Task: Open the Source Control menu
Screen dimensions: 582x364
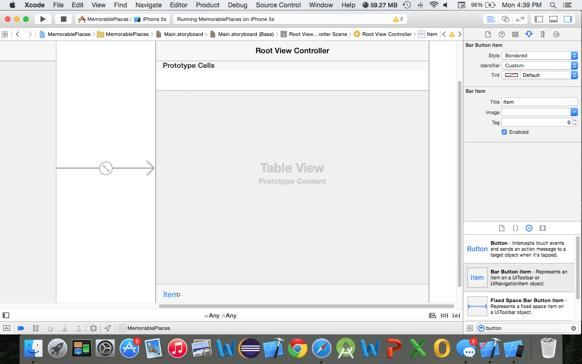Action: coord(278,5)
